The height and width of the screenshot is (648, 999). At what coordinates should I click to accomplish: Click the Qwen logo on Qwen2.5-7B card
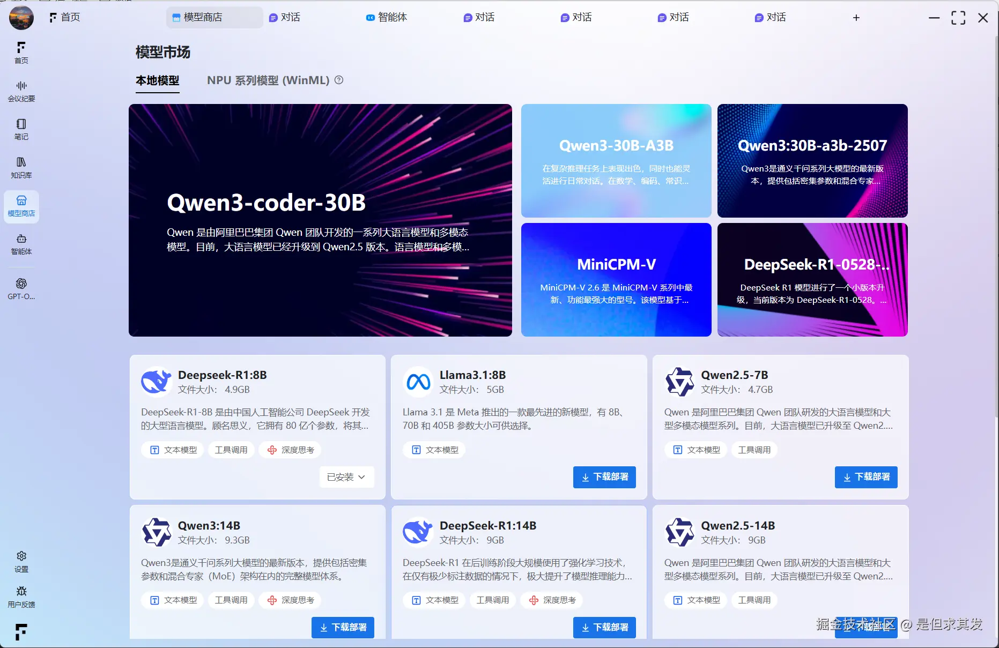(679, 381)
